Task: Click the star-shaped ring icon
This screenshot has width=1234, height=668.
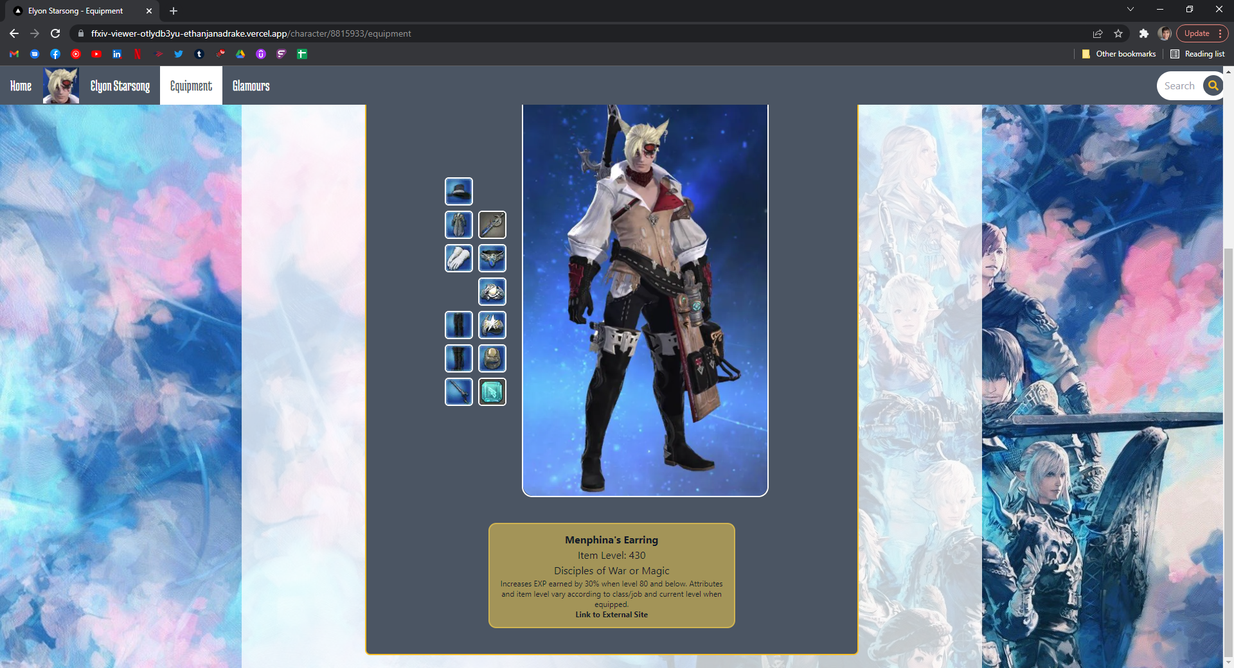Action: (x=492, y=325)
